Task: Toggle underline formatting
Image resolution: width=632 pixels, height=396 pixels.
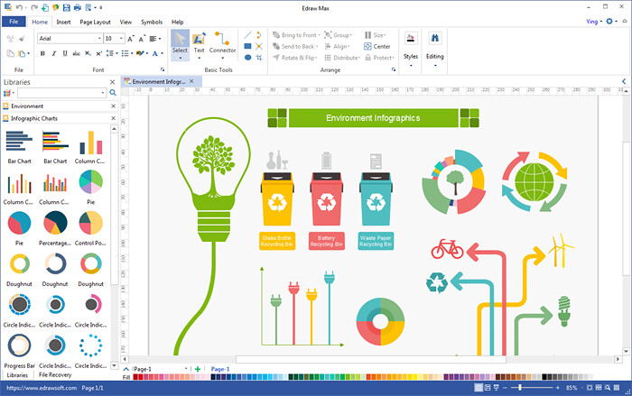Action: point(66,53)
